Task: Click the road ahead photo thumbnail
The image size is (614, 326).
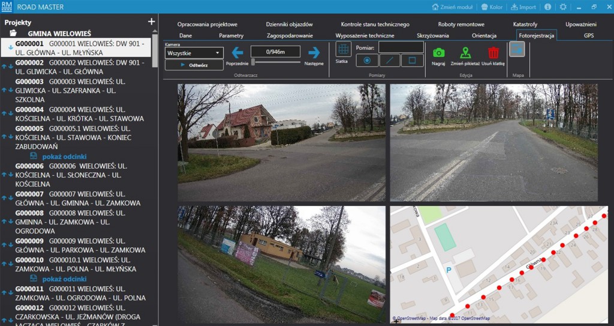Action: coord(494,142)
